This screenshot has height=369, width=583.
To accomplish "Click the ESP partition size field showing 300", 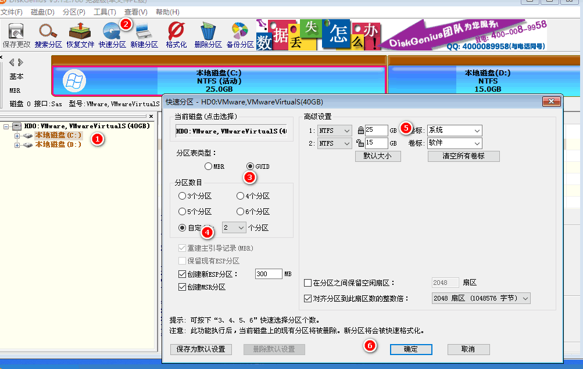I will pos(269,273).
